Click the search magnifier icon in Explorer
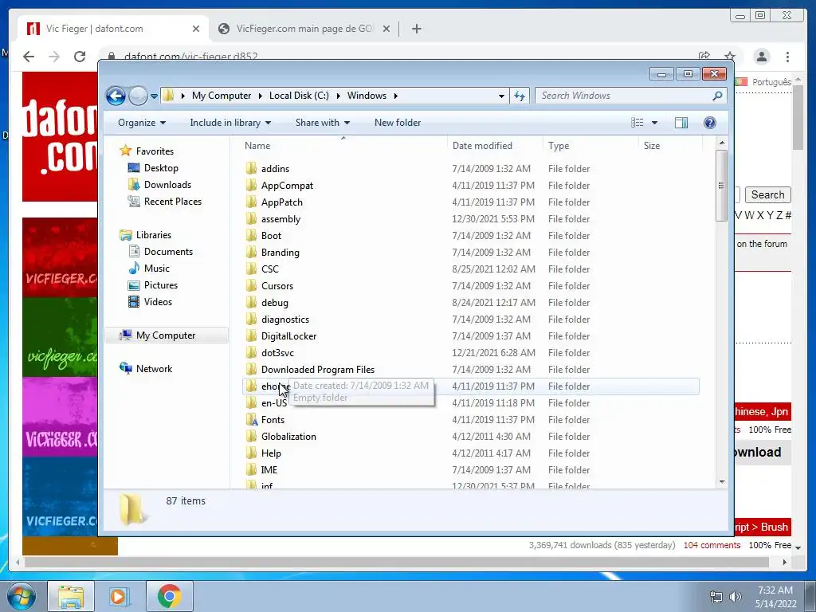Image resolution: width=816 pixels, height=612 pixels. [x=718, y=96]
